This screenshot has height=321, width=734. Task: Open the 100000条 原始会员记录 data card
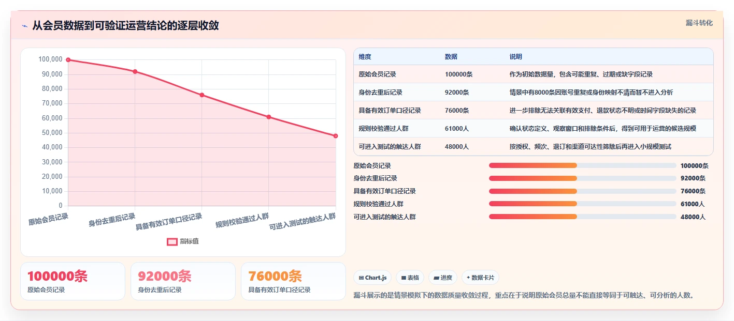point(73,281)
